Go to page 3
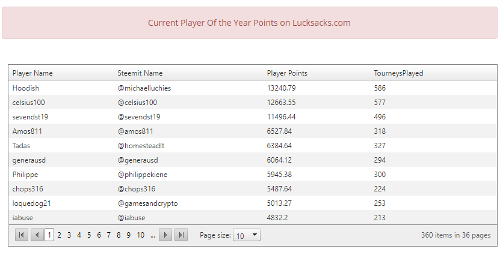 (69, 235)
